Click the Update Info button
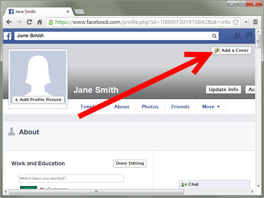 click(x=224, y=89)
